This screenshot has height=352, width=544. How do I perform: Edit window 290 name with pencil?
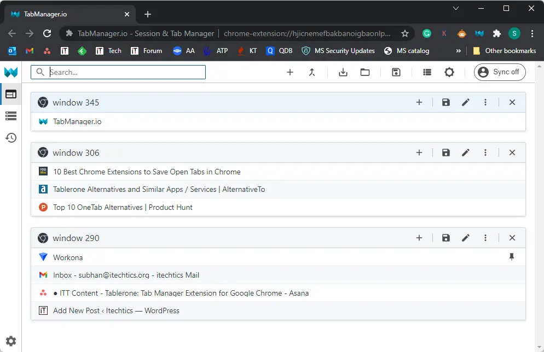tap(466, 238)
